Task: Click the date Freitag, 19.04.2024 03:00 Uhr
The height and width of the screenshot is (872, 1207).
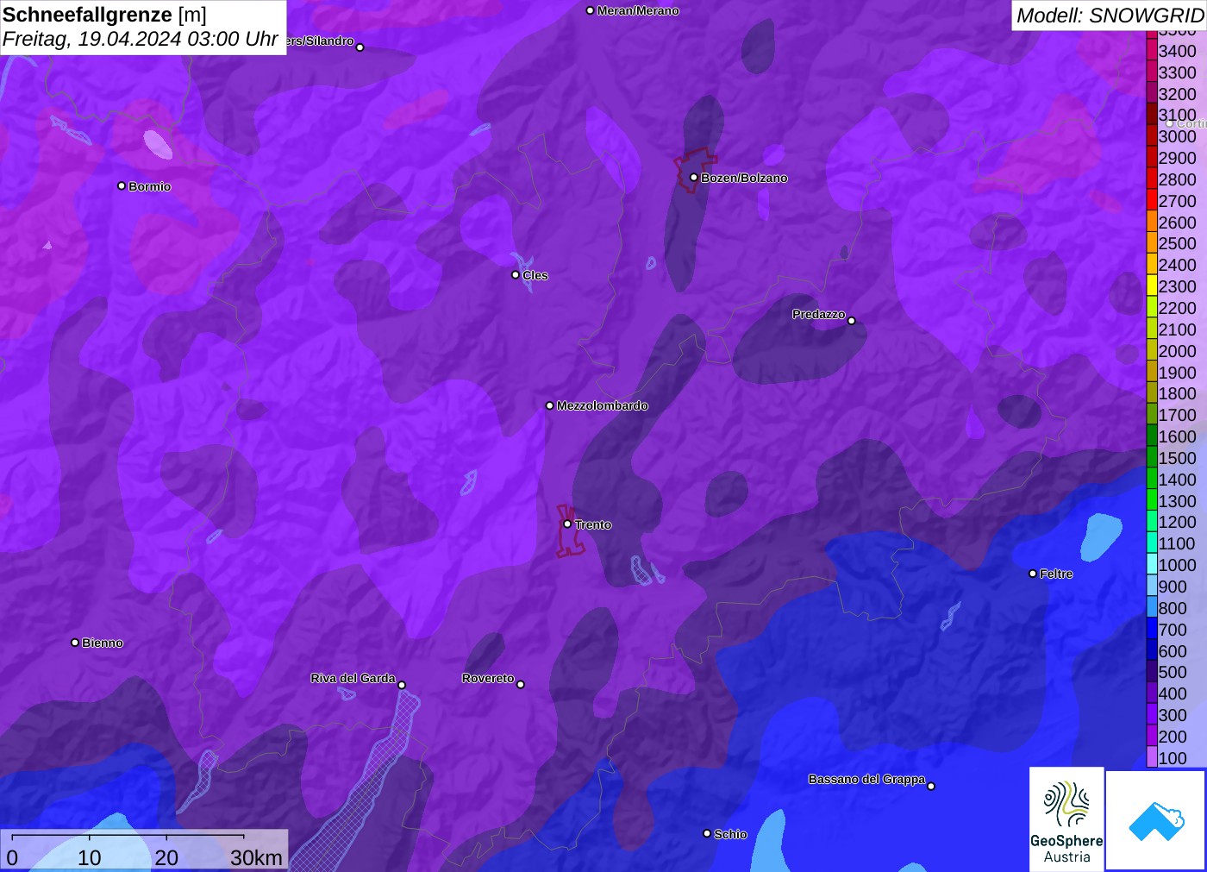Action: click(141, 39)
